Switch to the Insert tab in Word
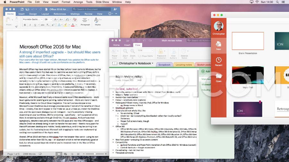The image size is (289, 162). [x=22, y=14]
